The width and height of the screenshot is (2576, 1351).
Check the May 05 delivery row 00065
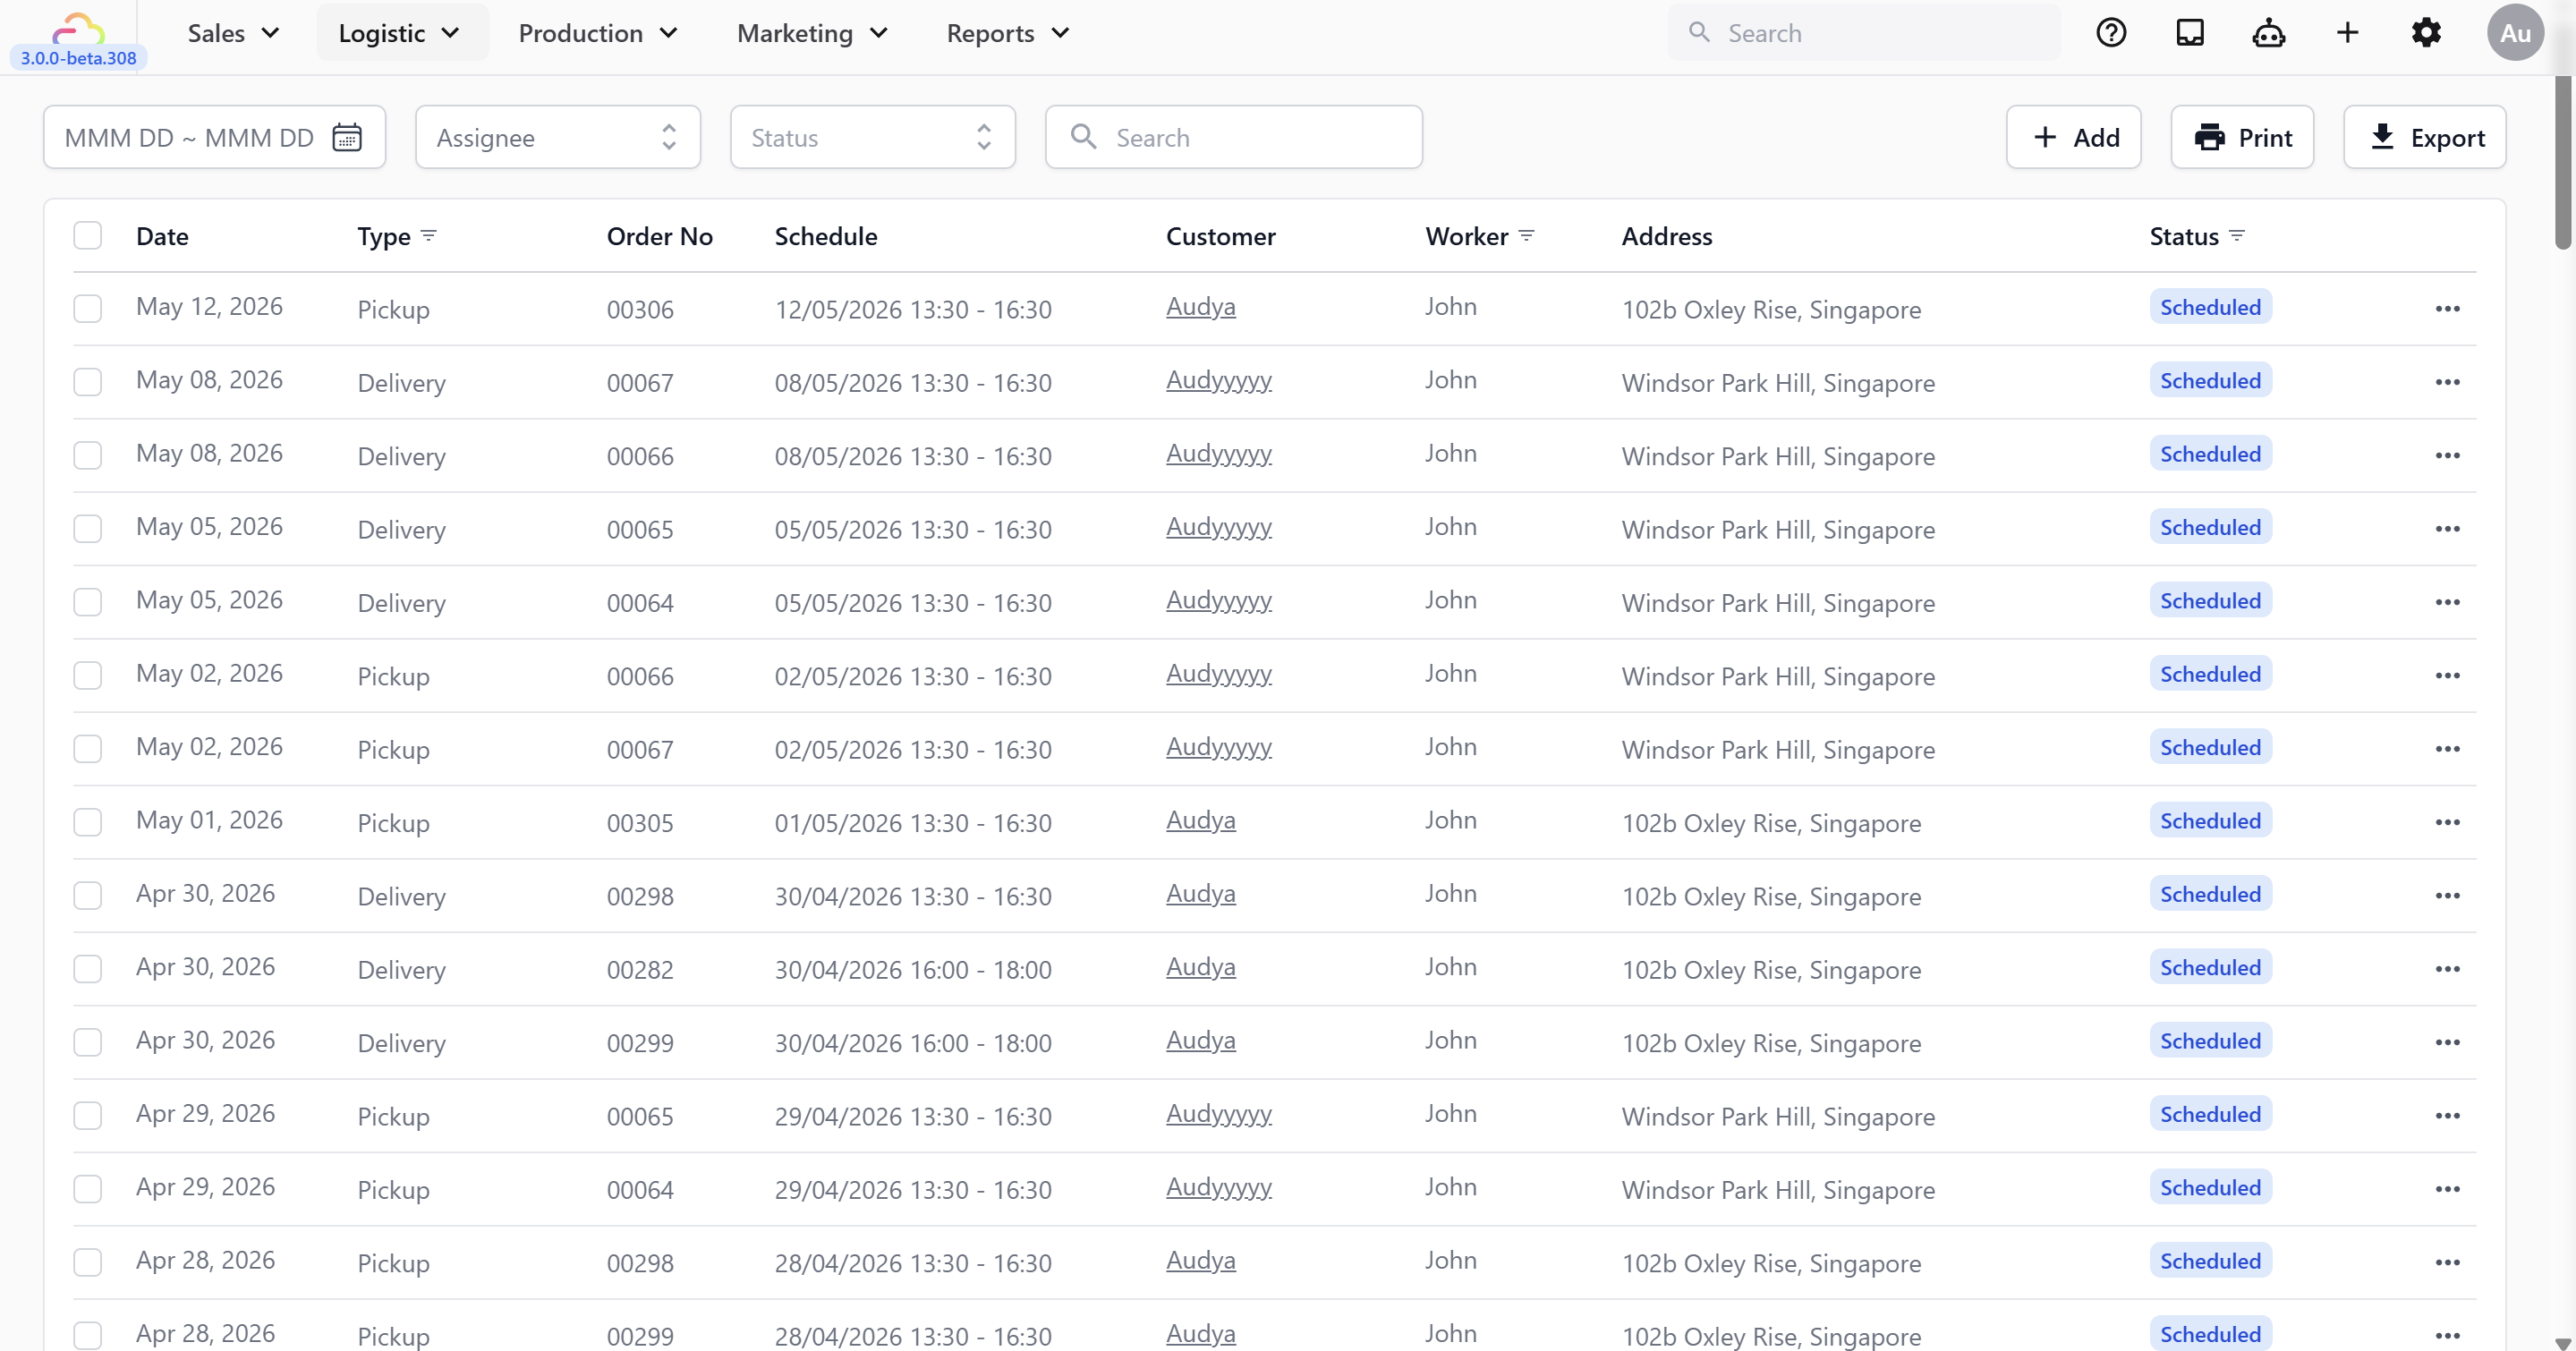[x=88, y=529]
